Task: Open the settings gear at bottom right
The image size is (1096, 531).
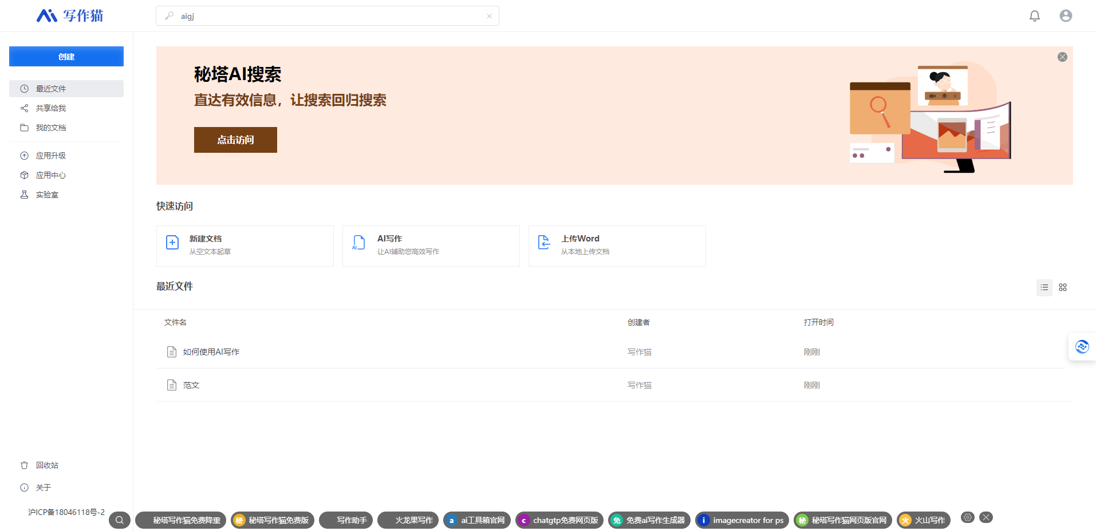Action: coord(968,517)
